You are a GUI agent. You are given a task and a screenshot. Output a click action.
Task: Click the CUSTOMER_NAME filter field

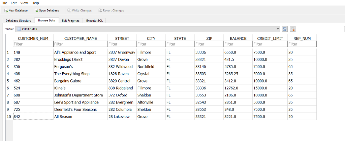point(81,44)
